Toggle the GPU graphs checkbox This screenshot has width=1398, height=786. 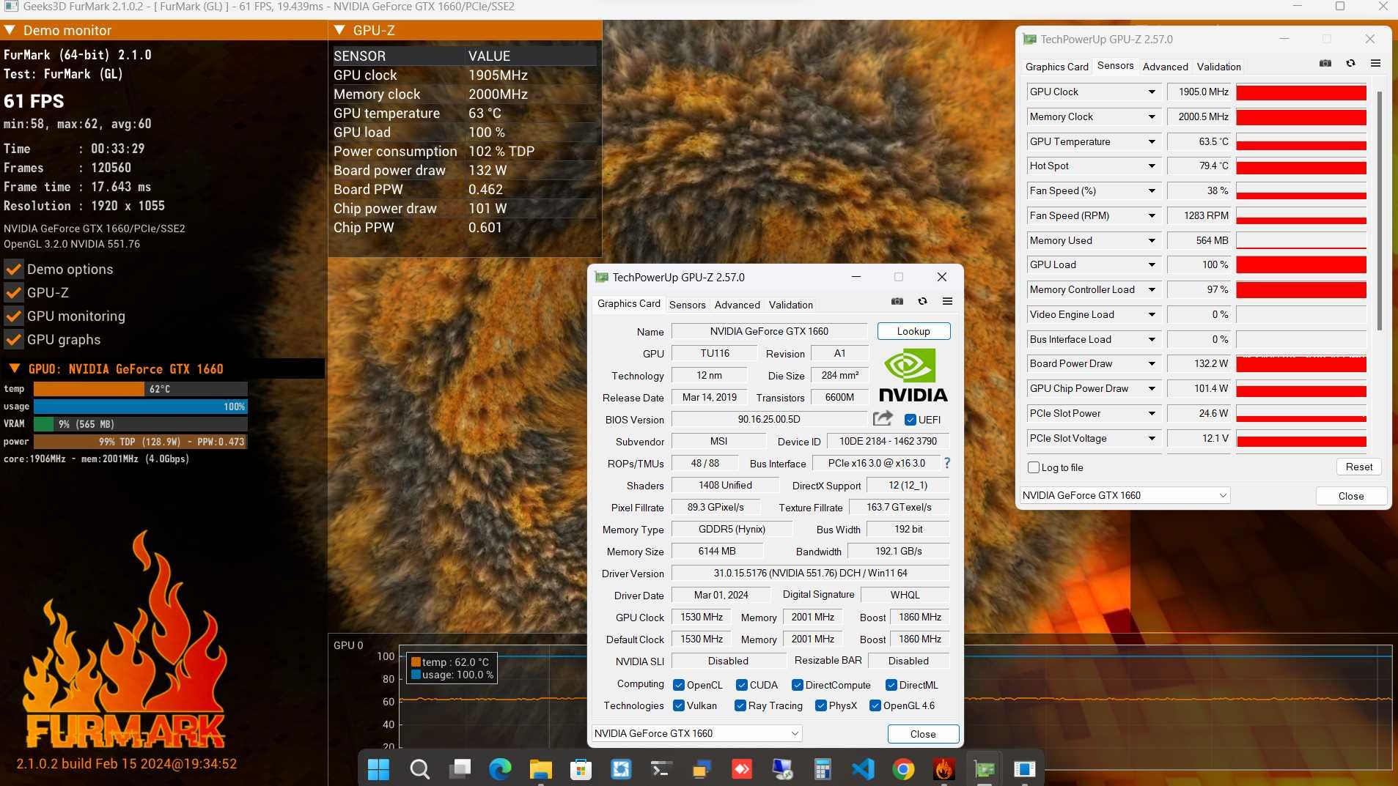(x=13, y=340)
